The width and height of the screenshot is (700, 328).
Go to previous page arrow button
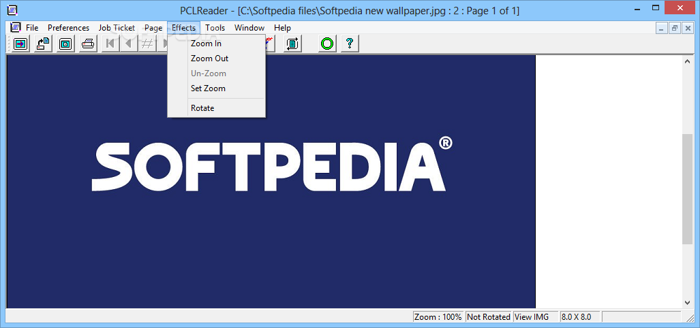pyautogui.click(x=129, y=44)
